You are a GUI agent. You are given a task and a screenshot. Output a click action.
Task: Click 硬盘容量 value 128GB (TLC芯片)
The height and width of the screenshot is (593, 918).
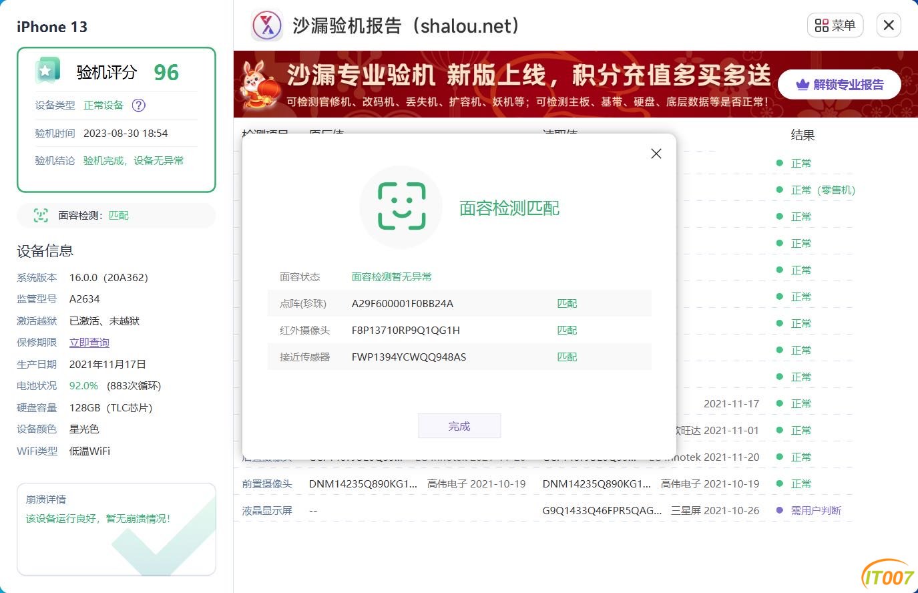coord(111,408)
